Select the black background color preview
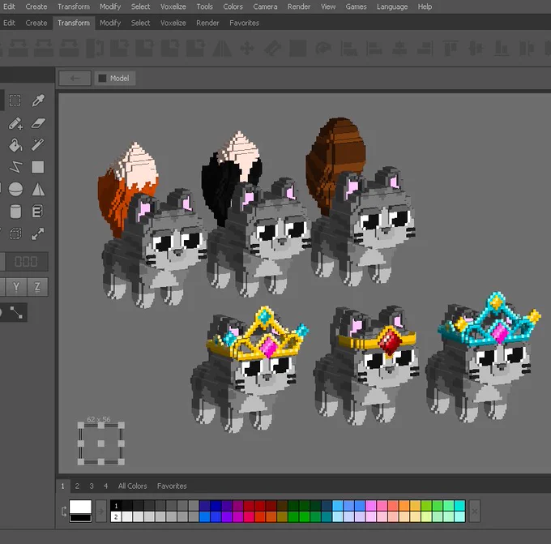 point(80,518)
